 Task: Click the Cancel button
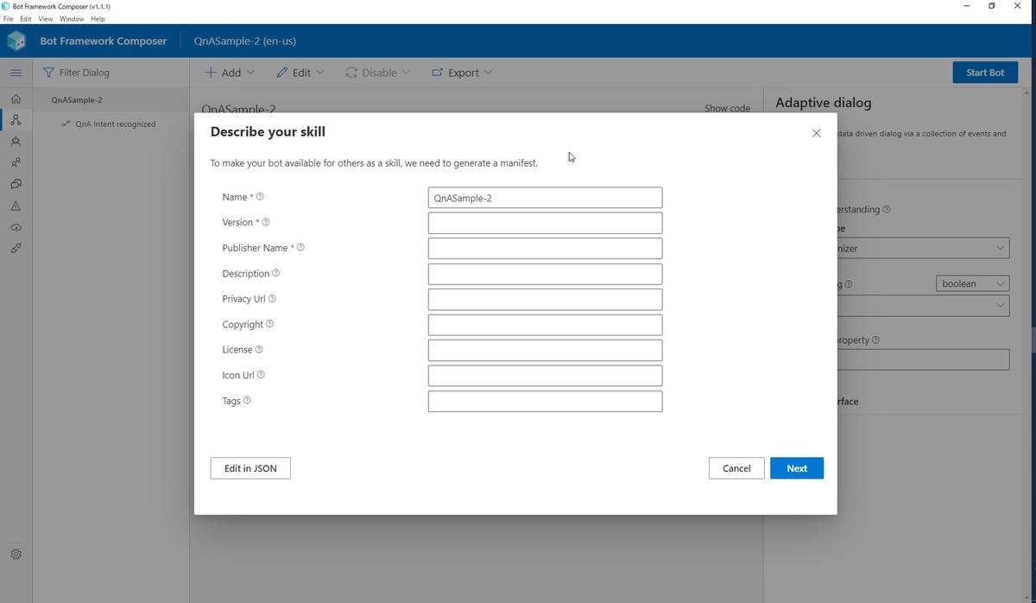736,468
